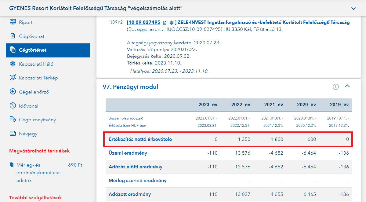Viewport: 366px width, 202px height.
Task: Click the Értékesítés nettó árbevétele row label
Action: coord(140,139)
